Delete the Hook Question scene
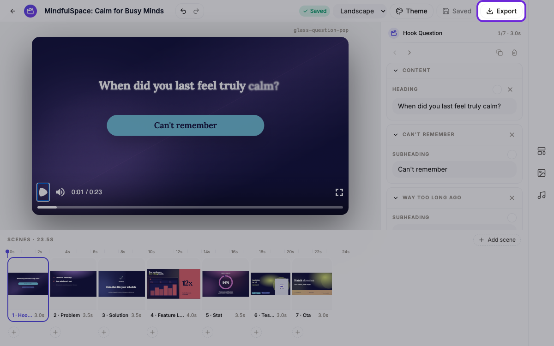 coord(514,53)
